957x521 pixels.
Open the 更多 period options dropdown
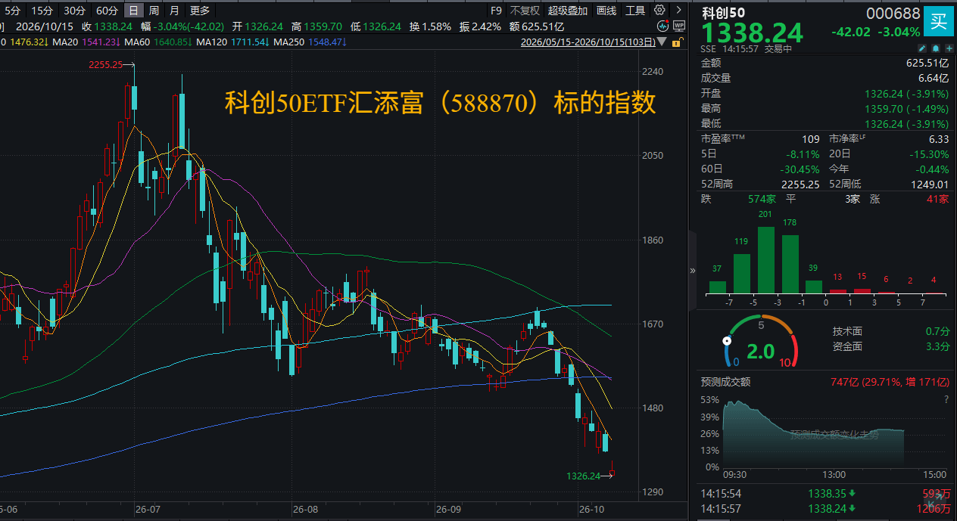point(200,11)
